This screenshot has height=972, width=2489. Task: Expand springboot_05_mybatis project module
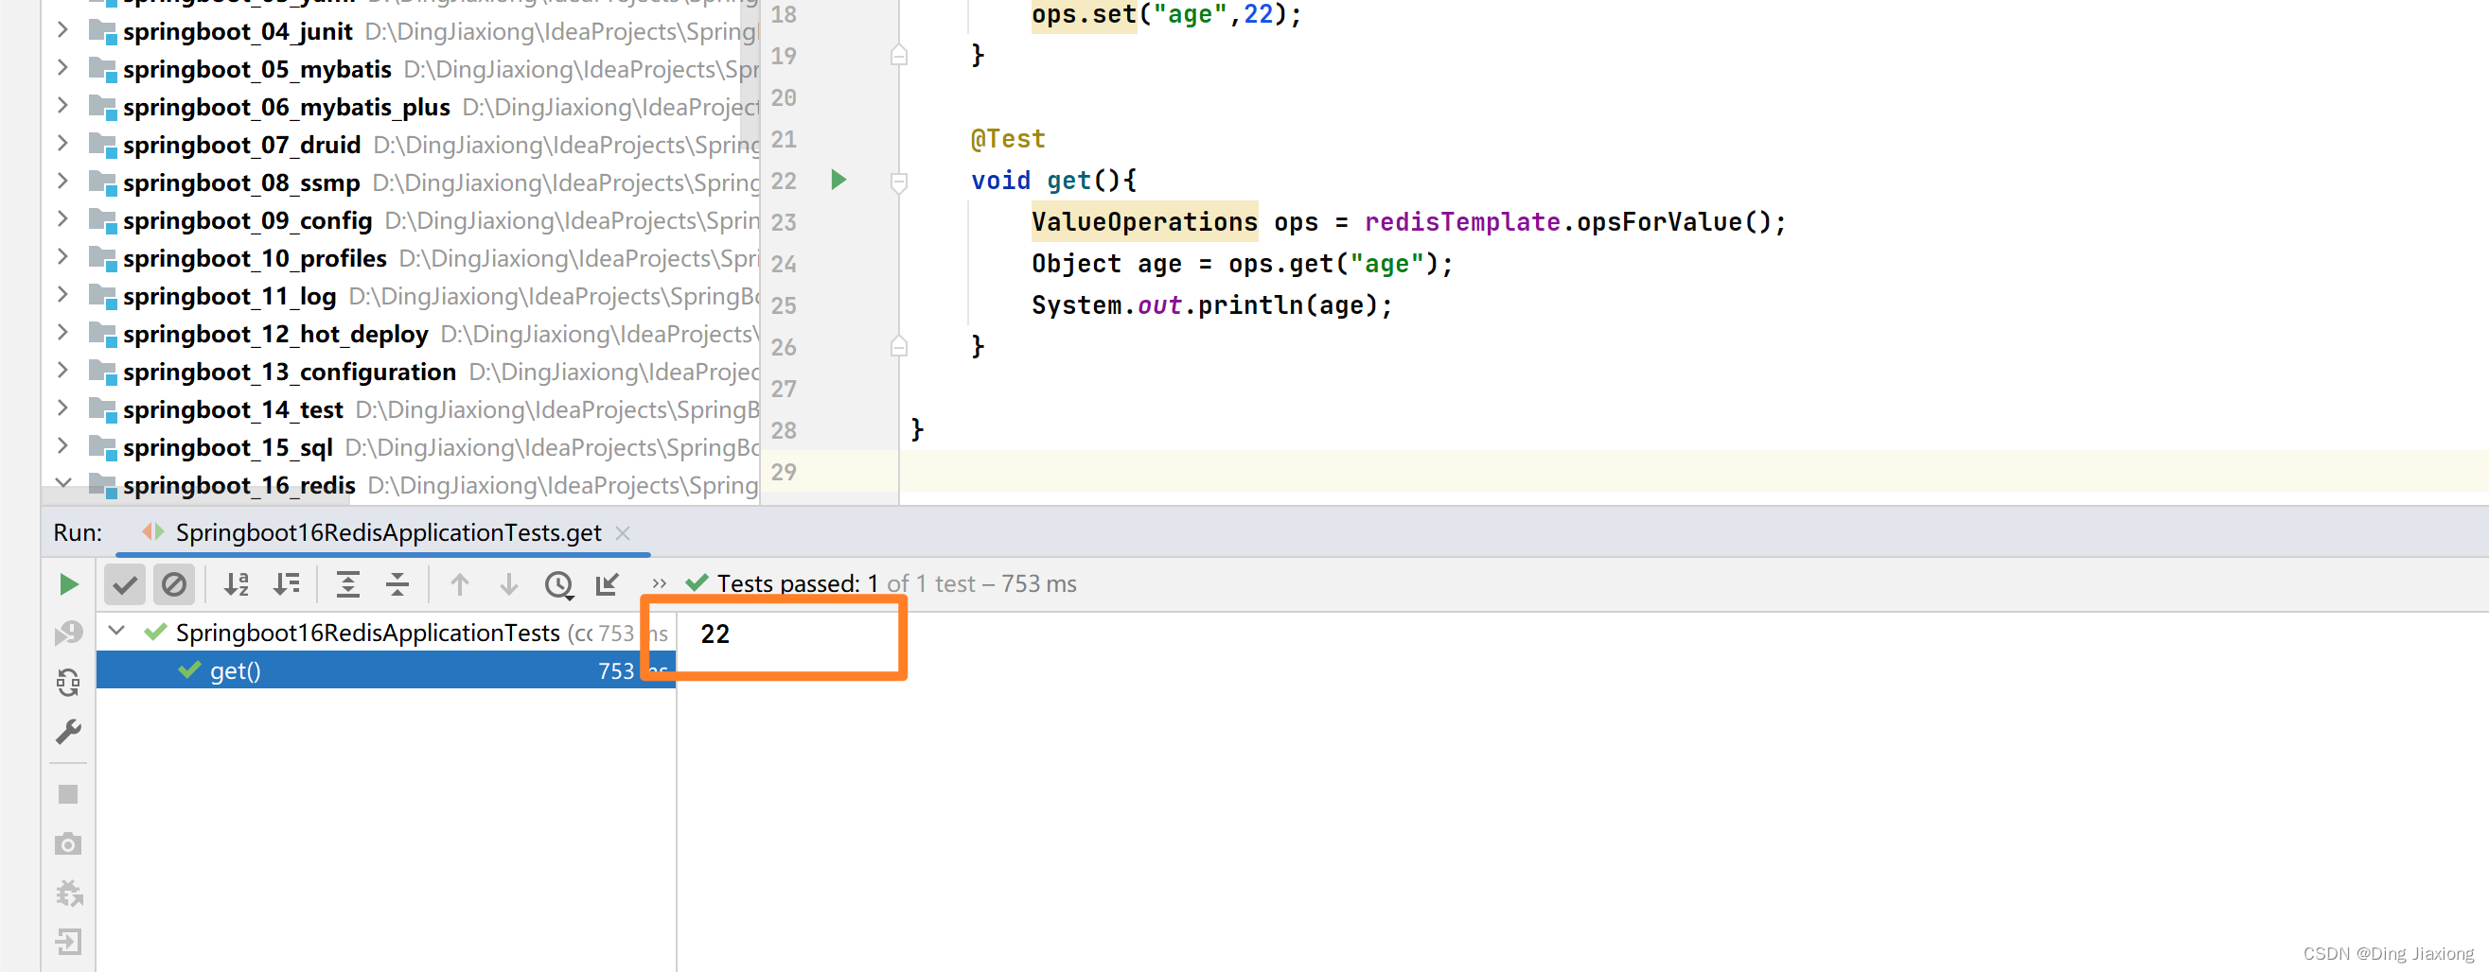point(62,67)
